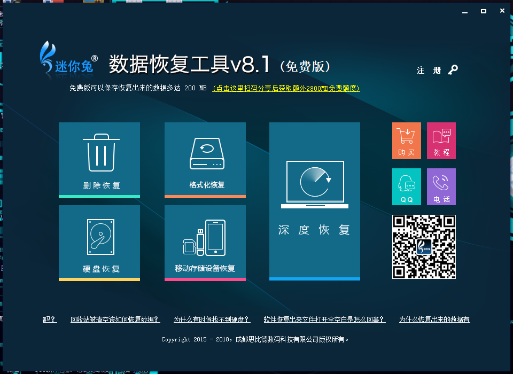Image resolution: width=513 pixels, height=374 pixels.
Task: Contact support via the QQ tile
Action: click(x=406, y=187)
